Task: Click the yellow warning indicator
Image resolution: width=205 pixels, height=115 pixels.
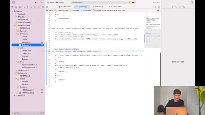Action: click(x=129, y=2)
